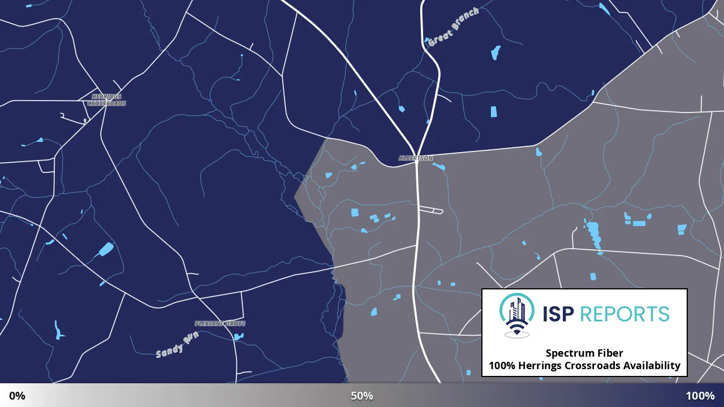This screenshot has width=724, height=407.
Task: Click the "50%" legend midpoint label
Action: (362, 396)
